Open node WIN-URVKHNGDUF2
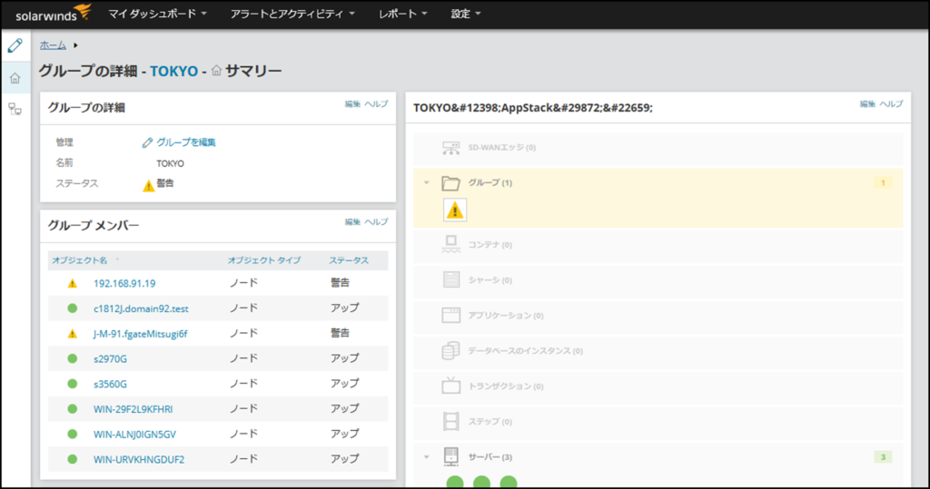930x489 pixels. [139, 459]
